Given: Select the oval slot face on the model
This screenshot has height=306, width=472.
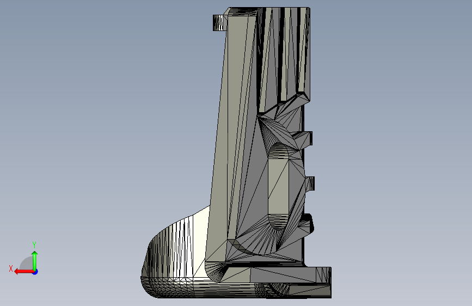Looking at the screenshot, I should [278, 187].
